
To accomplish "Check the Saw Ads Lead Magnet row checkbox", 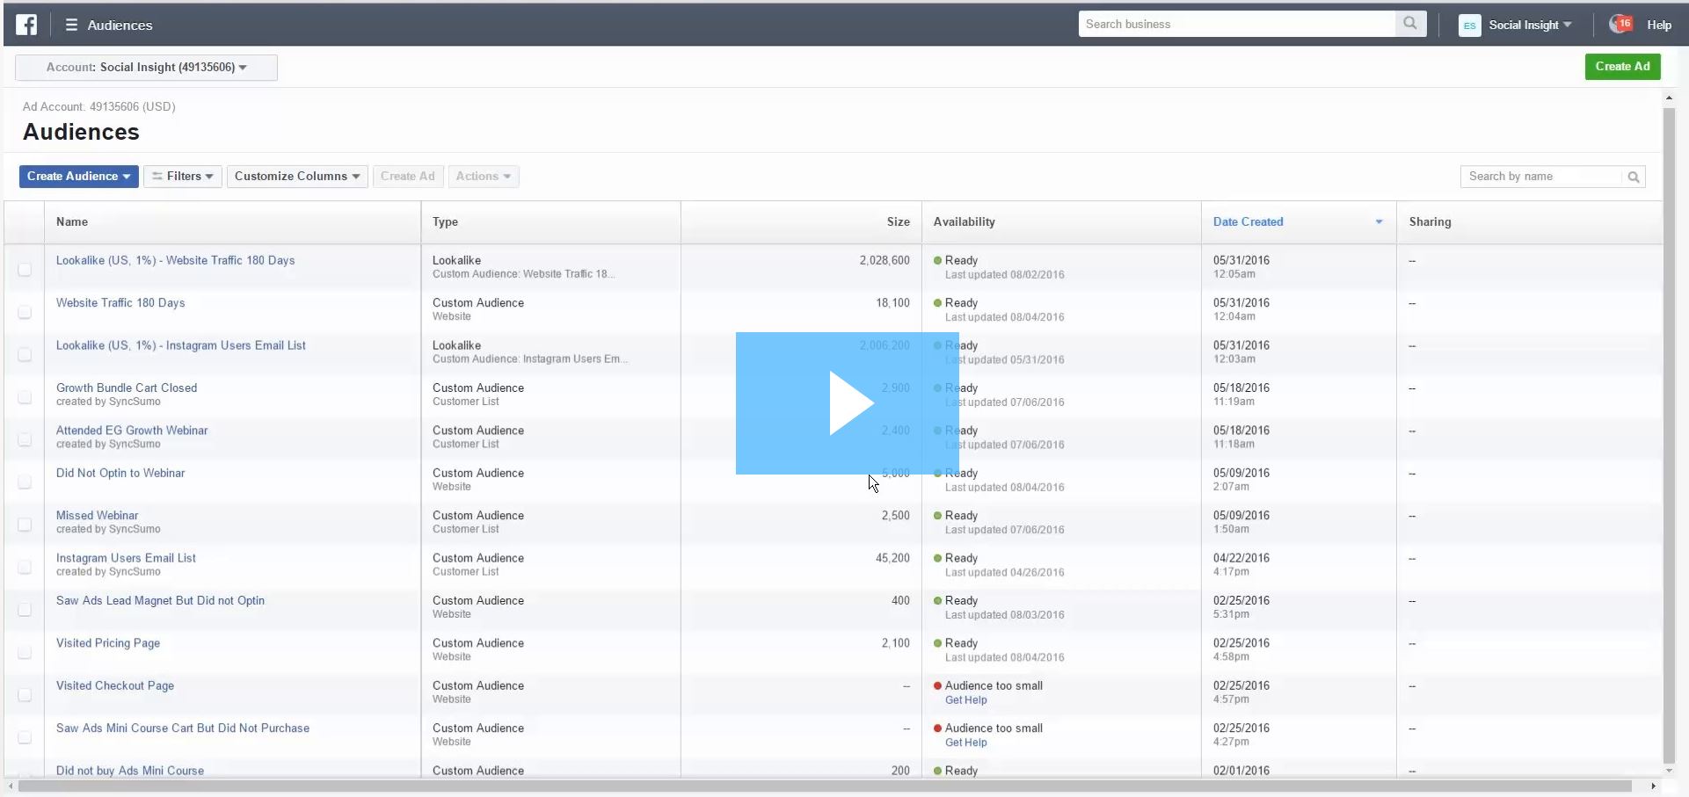I will (x=25, y=610).
